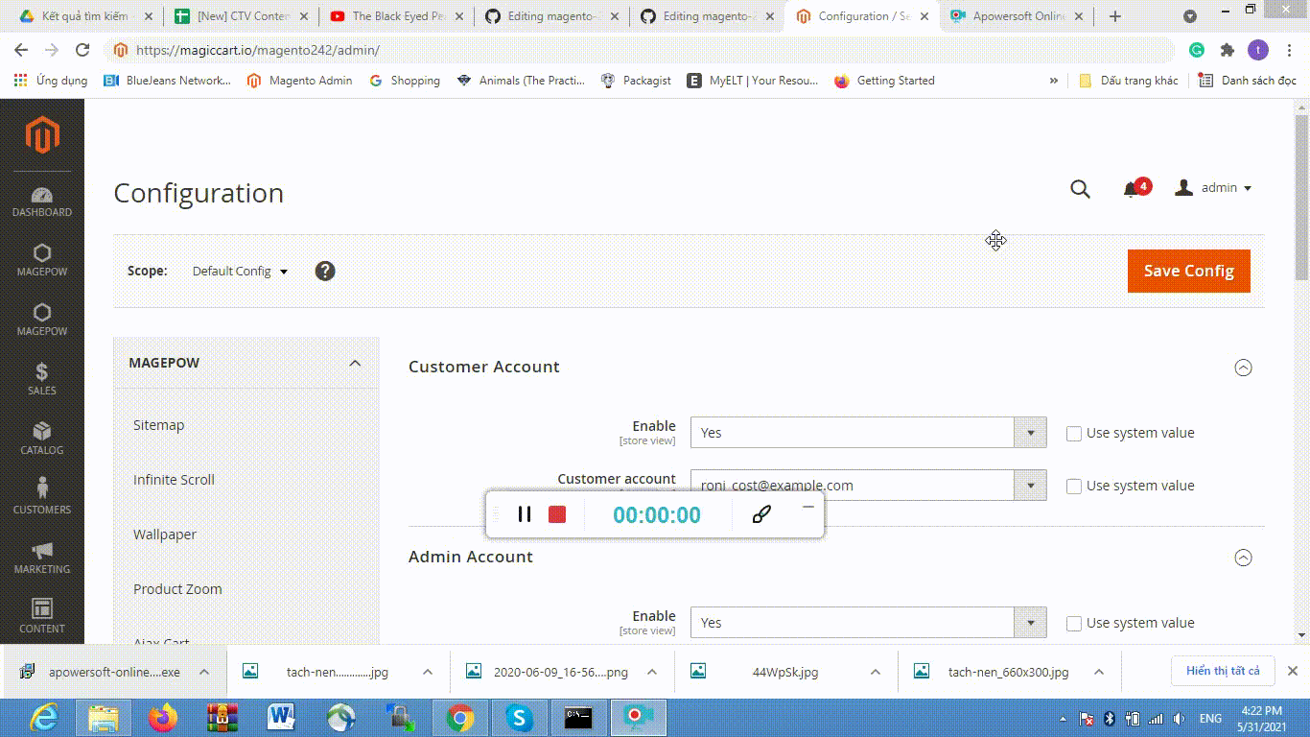Click the scope help question mark icon

[x=325, y=271]
